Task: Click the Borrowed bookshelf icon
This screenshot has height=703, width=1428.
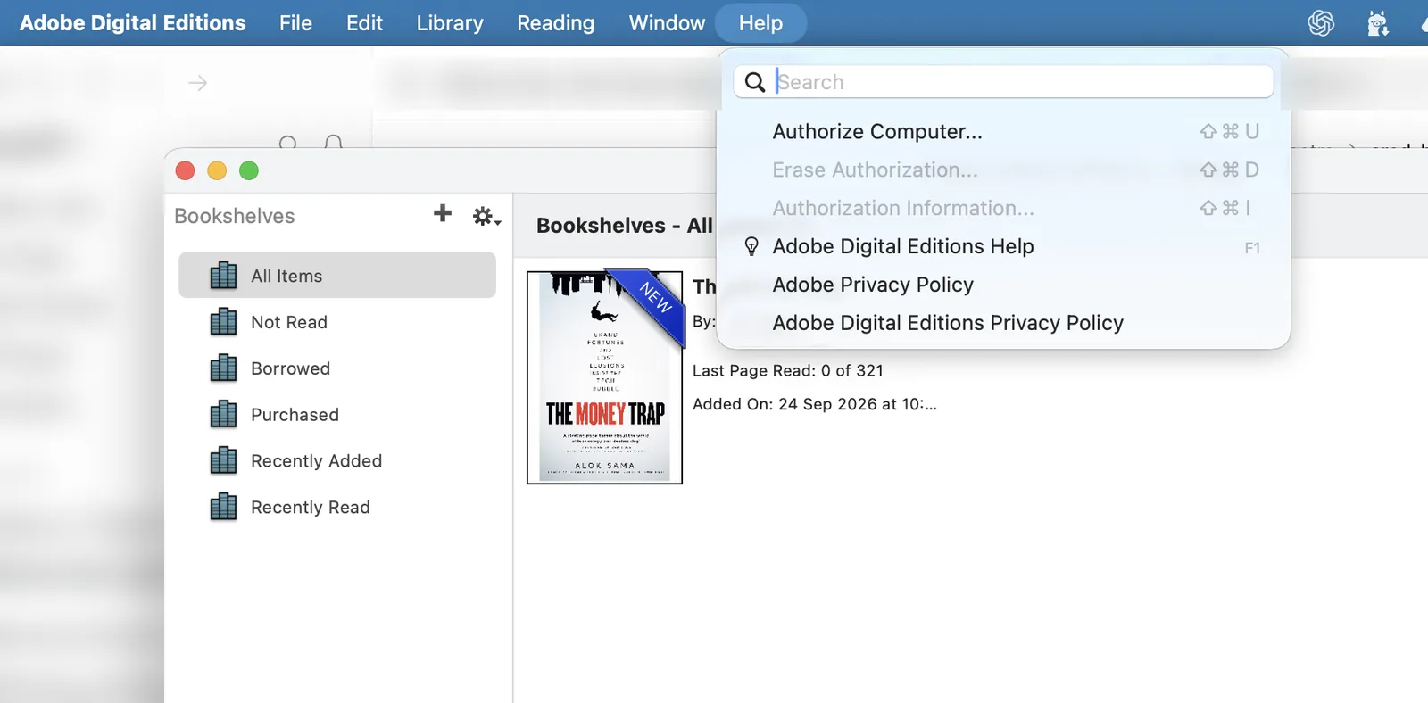Action: 223,368
